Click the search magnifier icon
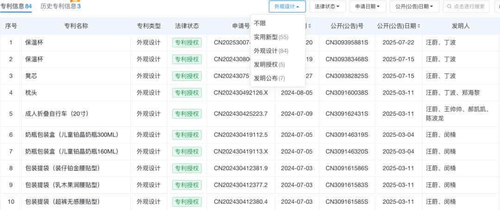The image size is (500, 210). pos(449,6)
